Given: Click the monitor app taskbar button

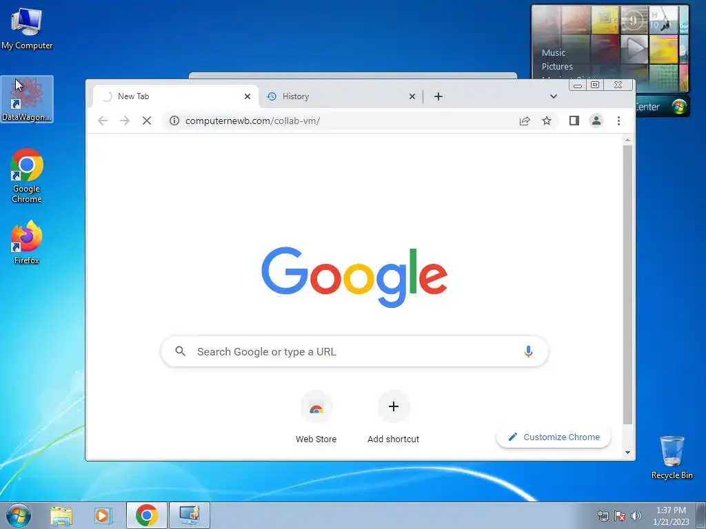Looking at the screenshot, I should click(190, 515).
